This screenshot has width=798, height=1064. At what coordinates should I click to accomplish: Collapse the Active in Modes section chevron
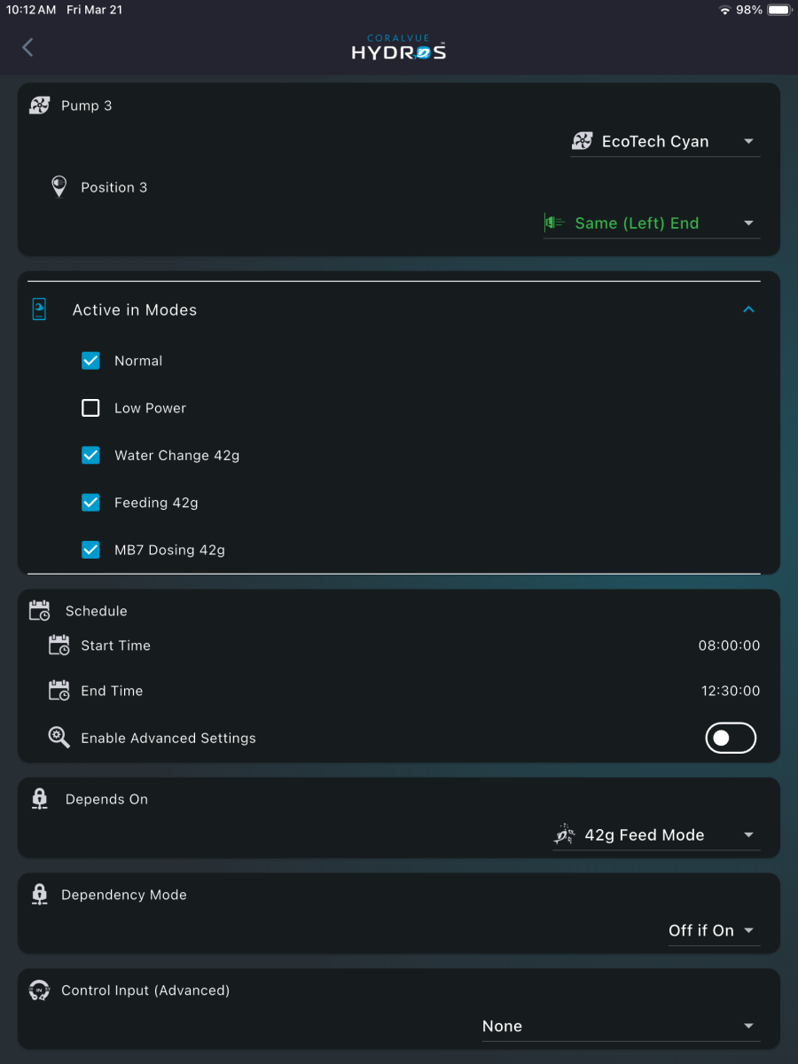tap(748, 309)
